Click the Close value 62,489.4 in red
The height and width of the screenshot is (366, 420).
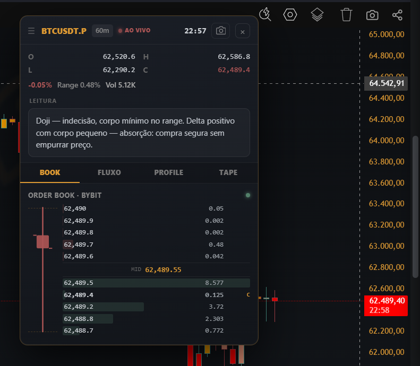tap(234, 70)
